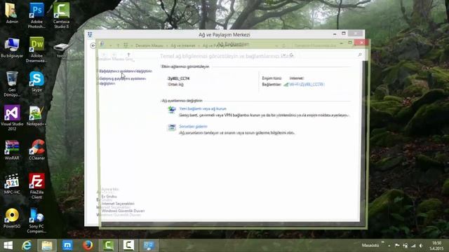Launch Internet Explorer from taskbar
Screen dimensions: 449x252
pyautogui.click(x=27, y=246)
